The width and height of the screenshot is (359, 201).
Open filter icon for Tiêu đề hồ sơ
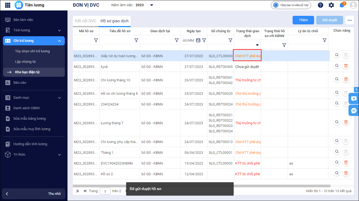136,40
